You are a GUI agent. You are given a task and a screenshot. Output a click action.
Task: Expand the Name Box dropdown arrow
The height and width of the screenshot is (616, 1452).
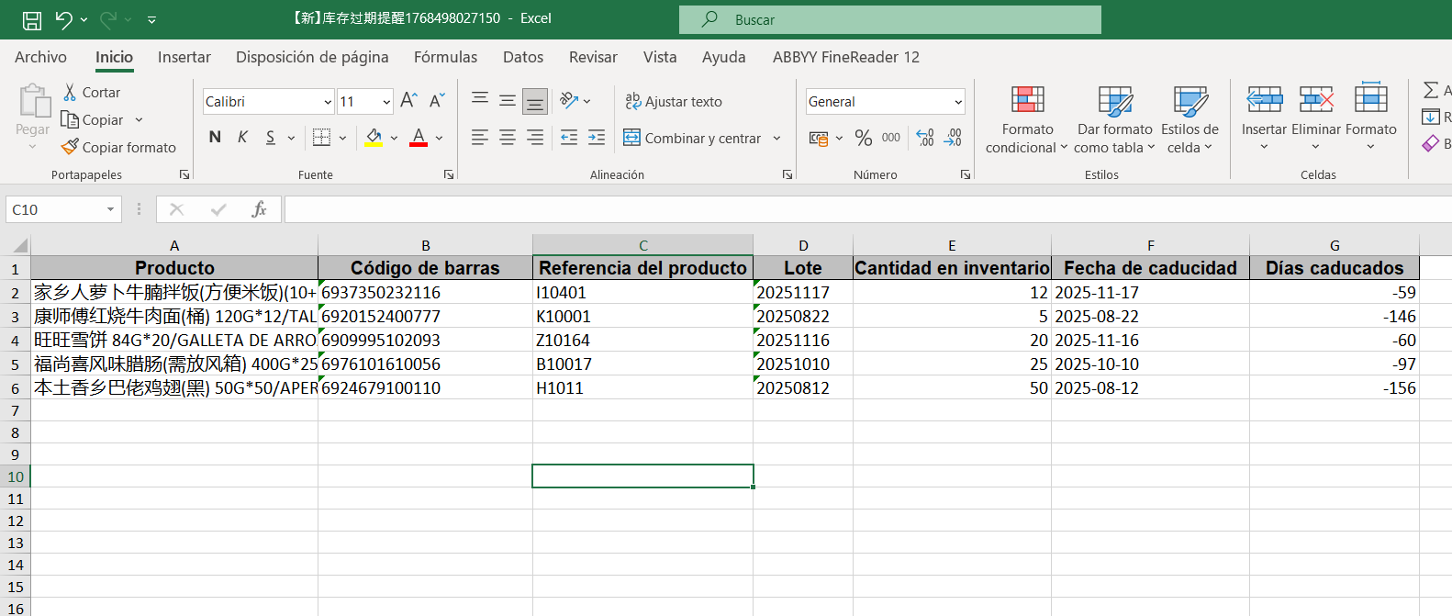111,209
